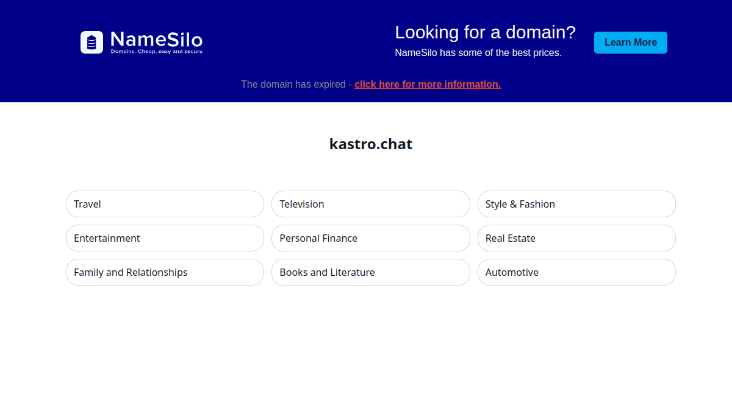
Task: Click the 'Looking for a domain?' headline
Action: click(x=486, y=32)
